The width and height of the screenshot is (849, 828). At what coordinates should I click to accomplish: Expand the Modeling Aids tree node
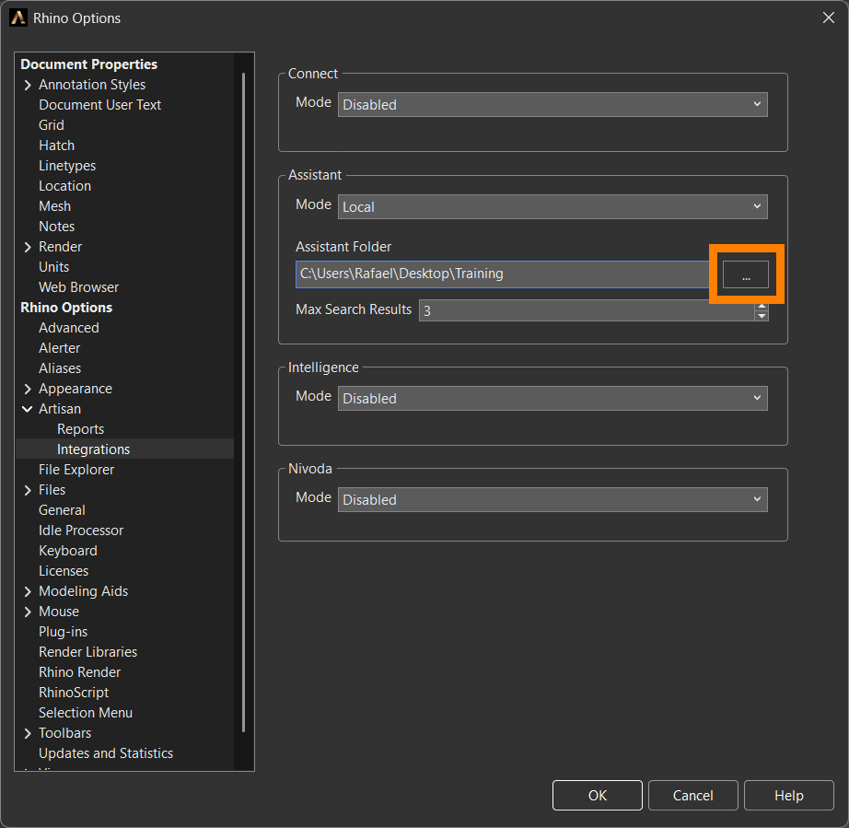coord(28,591)
